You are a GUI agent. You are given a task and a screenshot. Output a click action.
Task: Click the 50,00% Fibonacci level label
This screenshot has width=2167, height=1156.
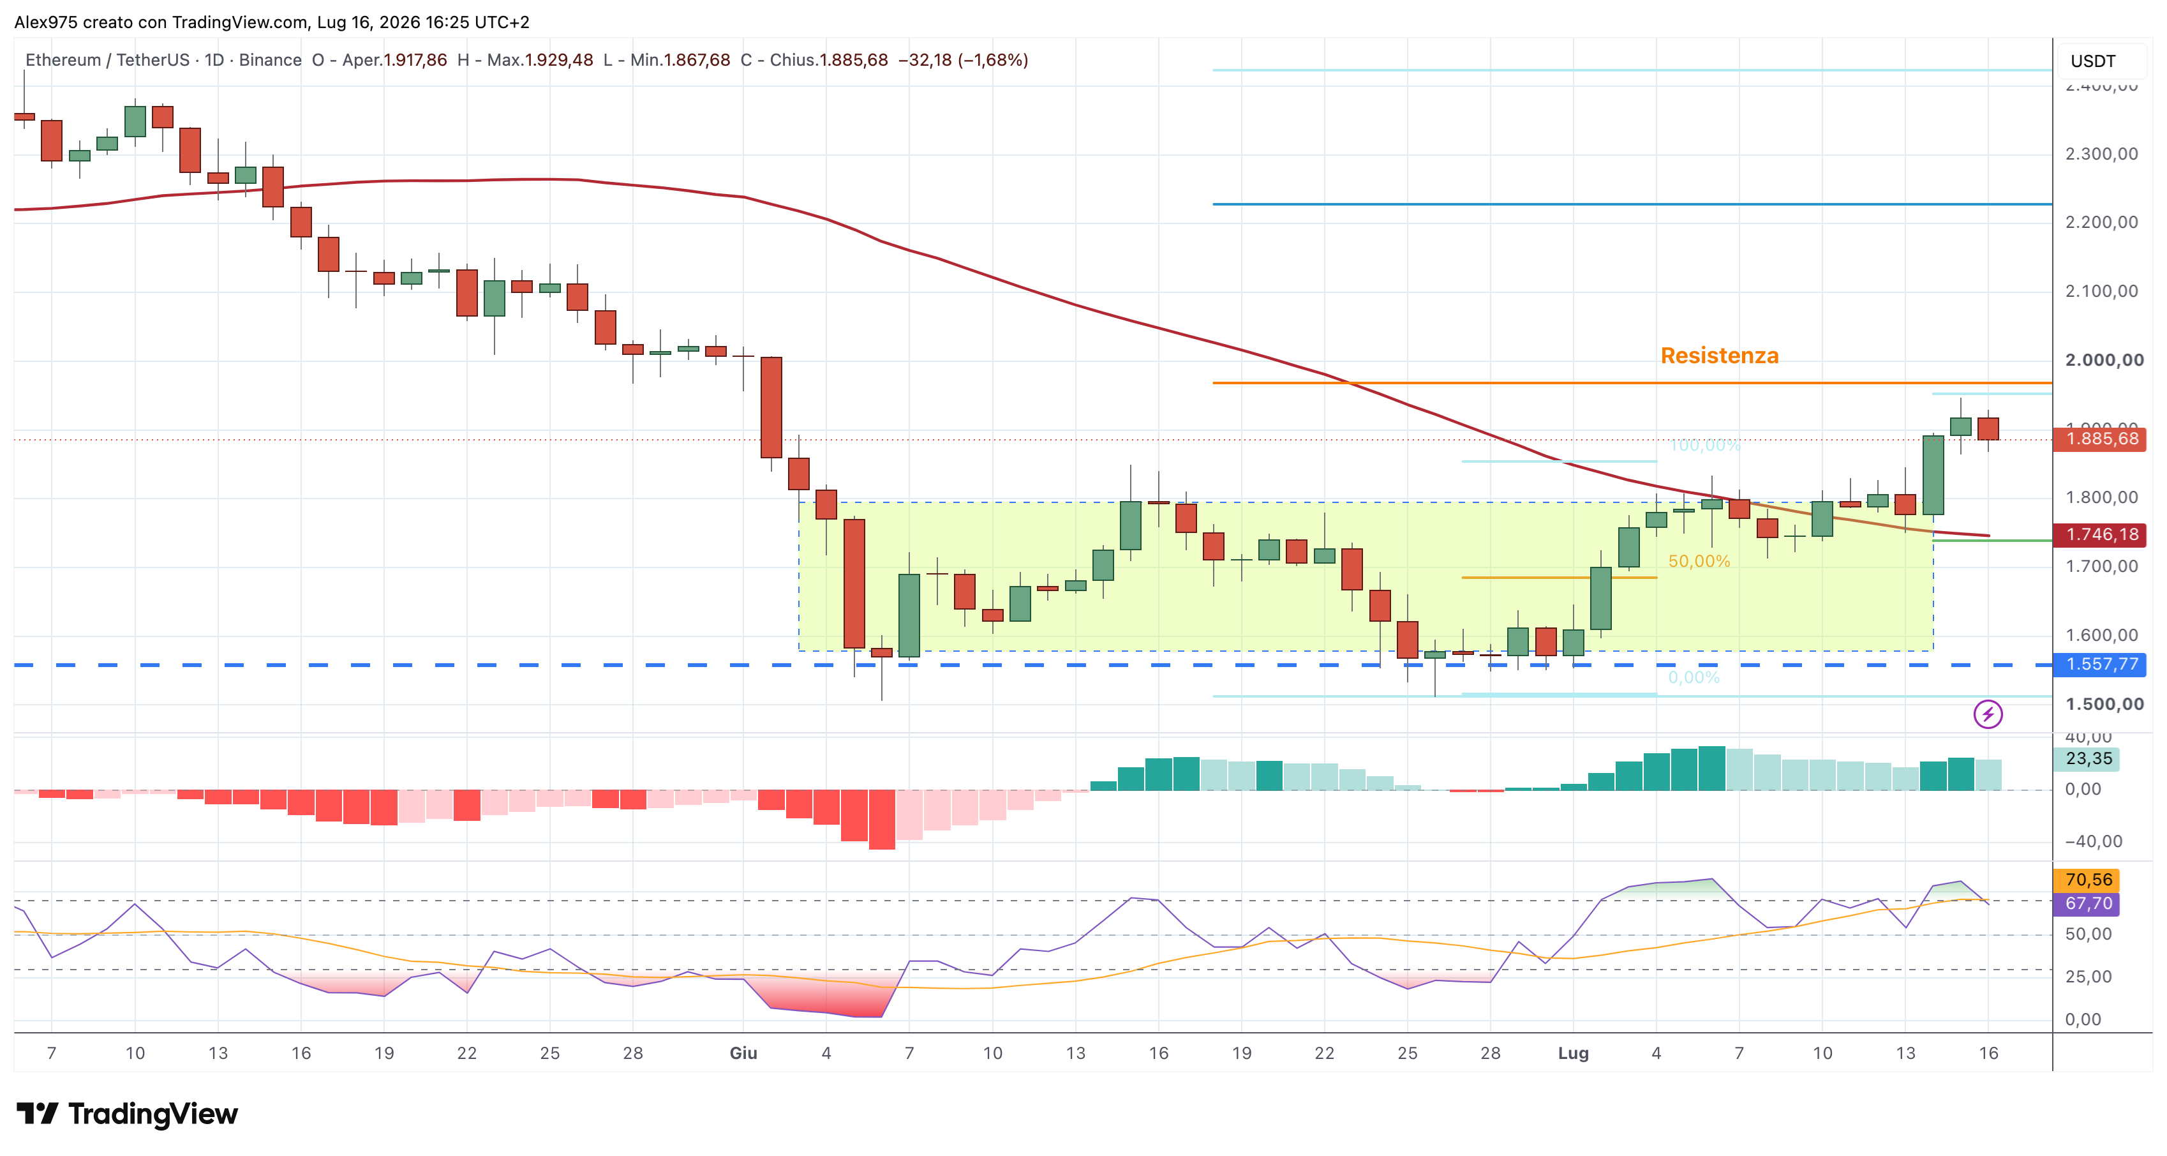pyautogui.click(x=1699, y=561)
